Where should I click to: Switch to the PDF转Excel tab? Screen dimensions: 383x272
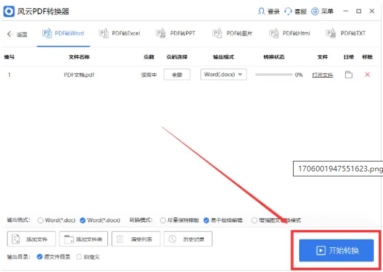119,34
